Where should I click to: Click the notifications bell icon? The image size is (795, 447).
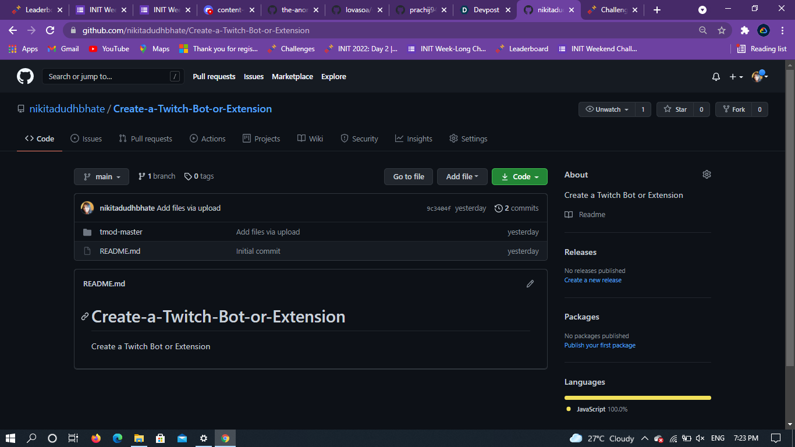coord(716,76)
